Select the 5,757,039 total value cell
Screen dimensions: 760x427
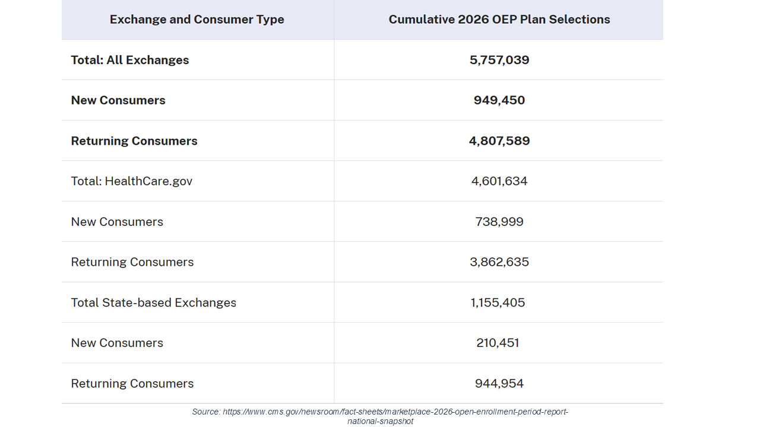point(499,60)
